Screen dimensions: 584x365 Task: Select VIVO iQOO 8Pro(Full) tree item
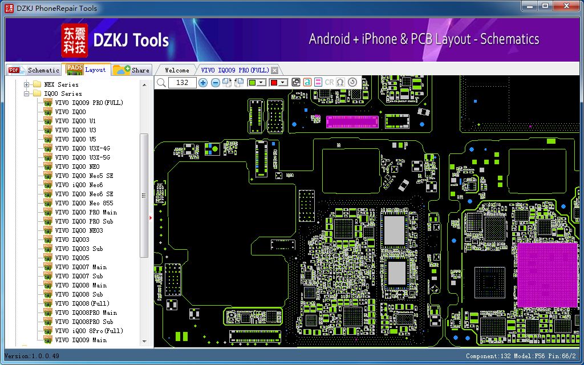pyautogui.click(x=88, y=331)
